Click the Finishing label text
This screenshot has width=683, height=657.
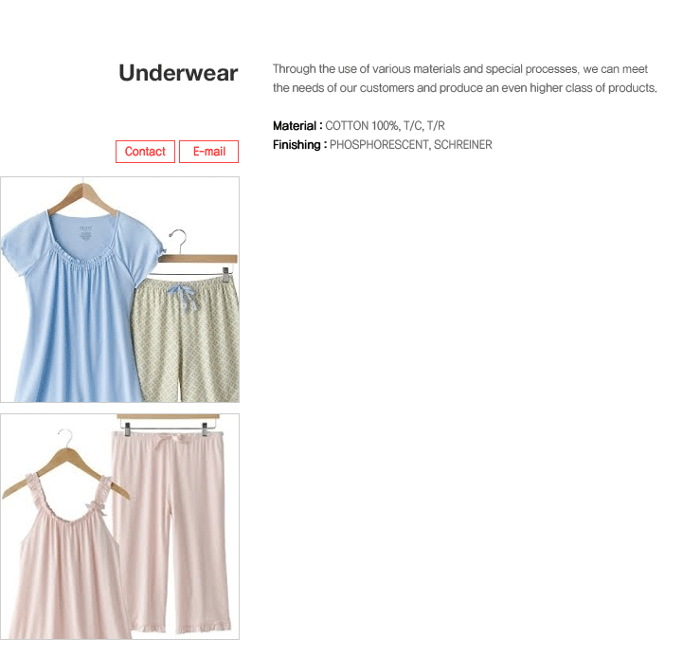(299, 145)
